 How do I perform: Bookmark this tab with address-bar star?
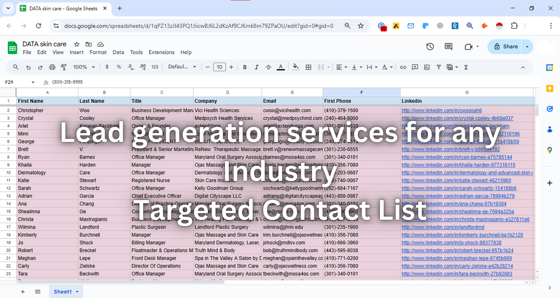pos(360,26)
